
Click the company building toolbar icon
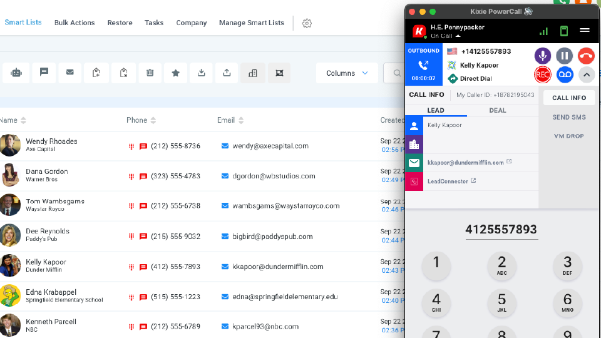[253, 73]
